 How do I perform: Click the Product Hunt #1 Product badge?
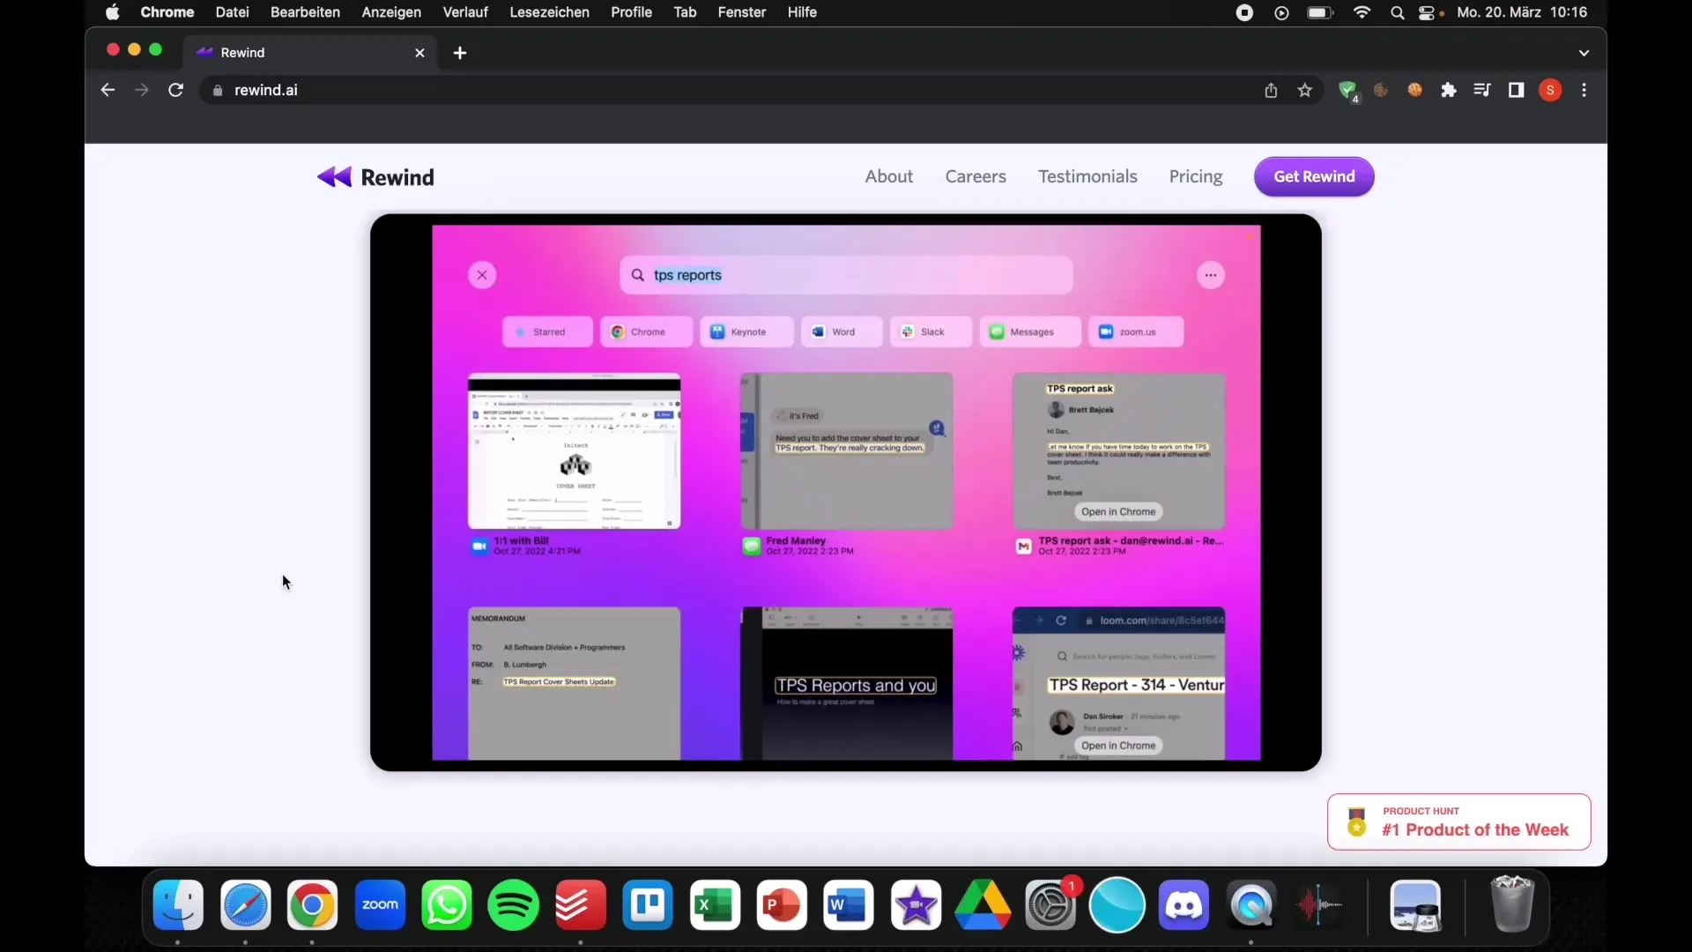pyautogui.click(x=1458, y=822)
